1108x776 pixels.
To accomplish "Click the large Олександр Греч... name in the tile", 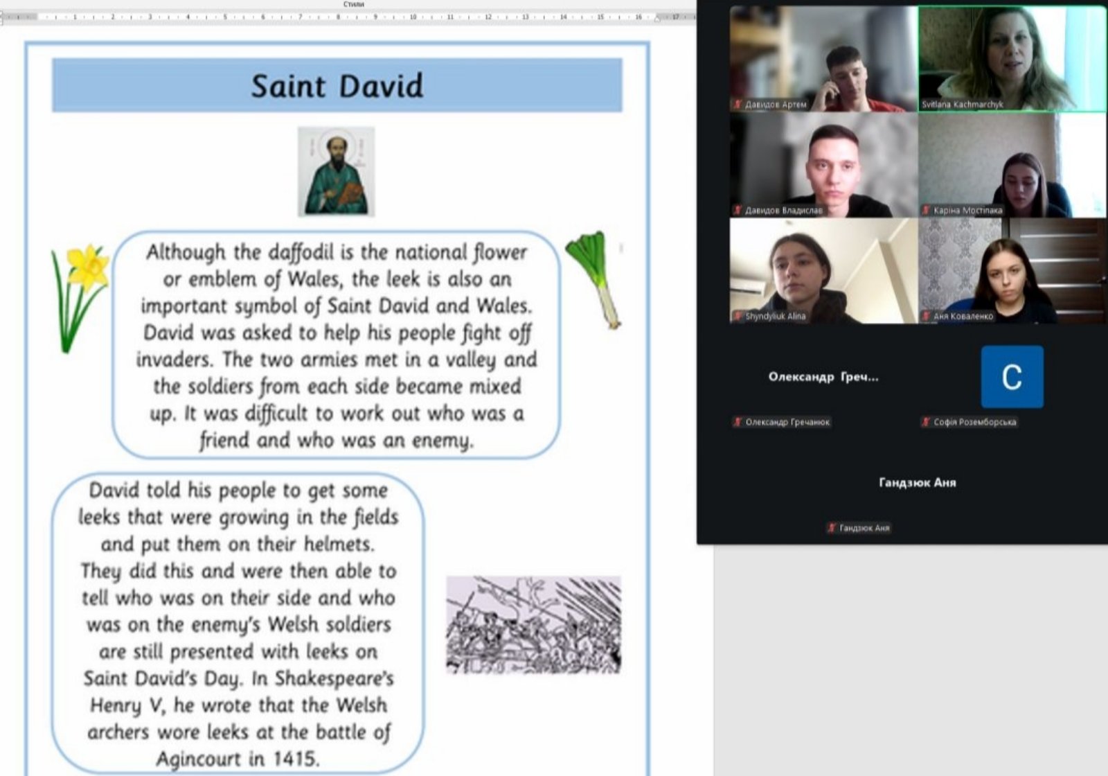I will 823,377.
